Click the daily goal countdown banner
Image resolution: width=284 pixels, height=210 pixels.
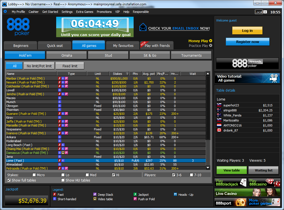(x=95, y=27)
